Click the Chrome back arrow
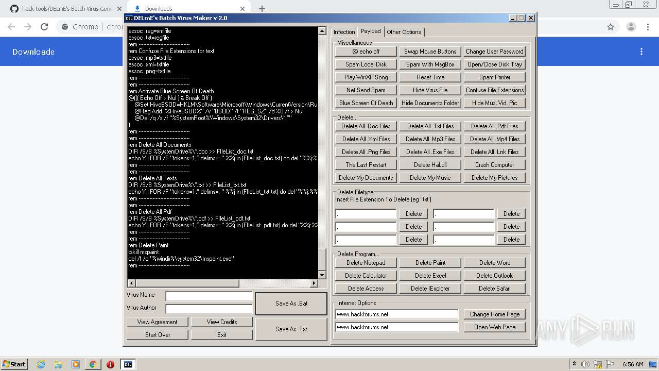The width and height of the screenshot is (659, 371). [11, 27]
